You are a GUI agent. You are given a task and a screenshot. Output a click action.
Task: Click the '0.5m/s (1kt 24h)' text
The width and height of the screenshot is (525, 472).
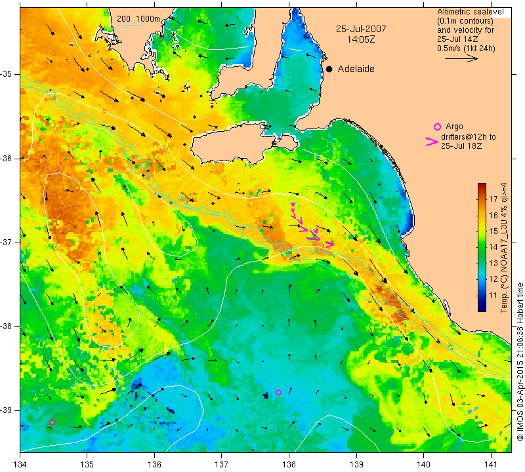466,49
